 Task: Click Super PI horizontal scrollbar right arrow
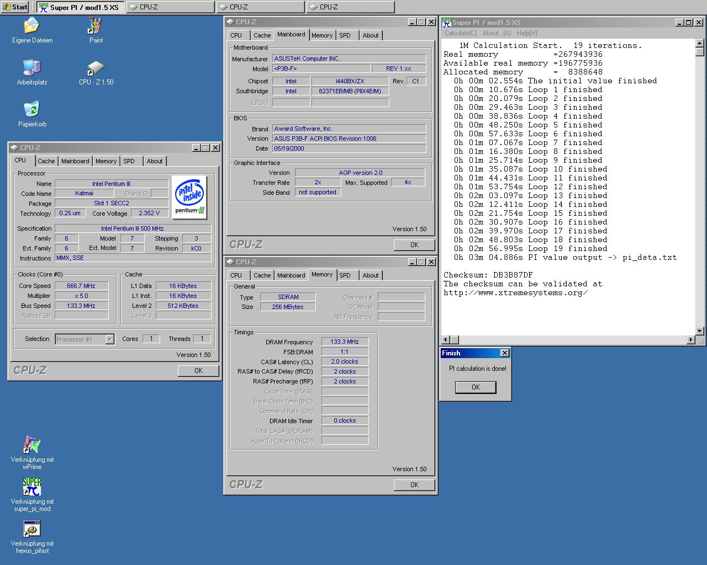click(x=691, y=340)
